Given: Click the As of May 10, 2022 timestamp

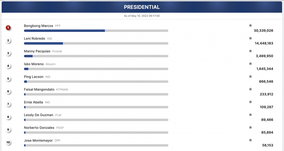Looking at the screenshot, I should [142, 16].
